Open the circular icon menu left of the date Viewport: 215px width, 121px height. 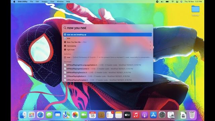click(181, 1)
